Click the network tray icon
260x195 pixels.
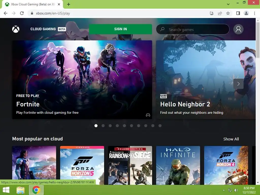point(230,190)
